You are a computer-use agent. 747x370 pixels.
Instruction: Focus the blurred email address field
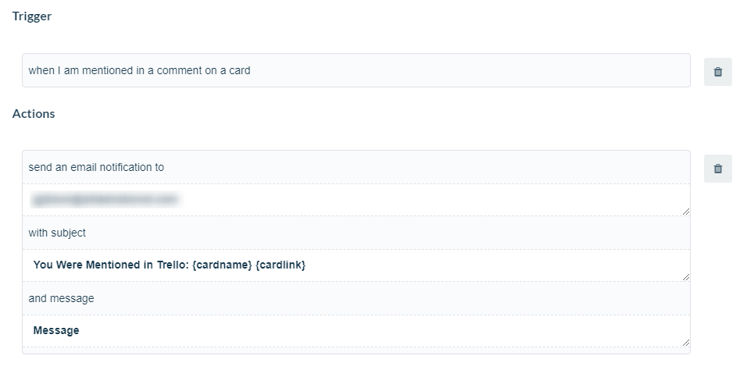click(x=356, y=200)
